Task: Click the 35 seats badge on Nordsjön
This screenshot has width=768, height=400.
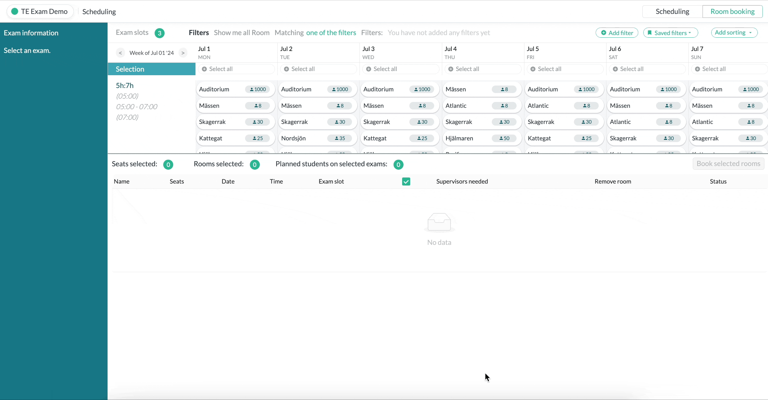Action: tap(339, 138)
